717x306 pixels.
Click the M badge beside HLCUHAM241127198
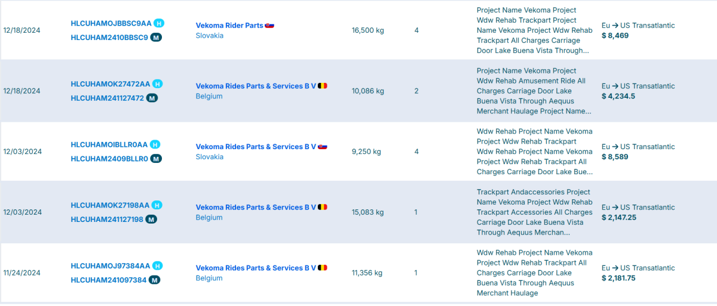[151, 220]
